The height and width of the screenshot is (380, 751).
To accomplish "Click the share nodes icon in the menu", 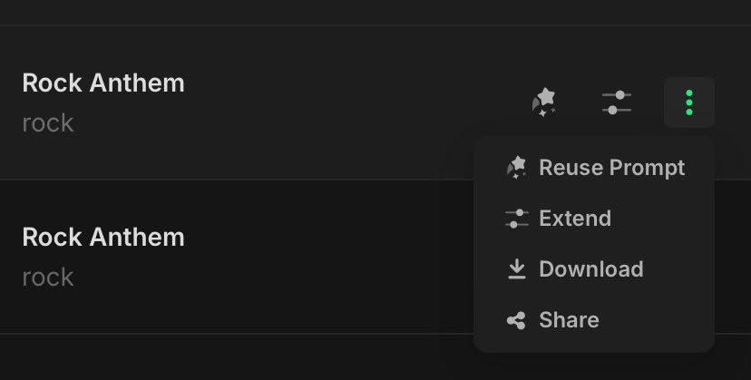I will point(517,320).
